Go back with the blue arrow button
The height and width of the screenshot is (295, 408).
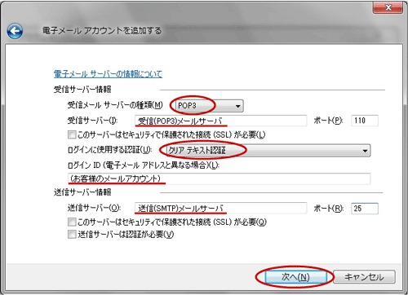click(x=15, y=31)
